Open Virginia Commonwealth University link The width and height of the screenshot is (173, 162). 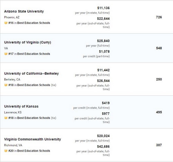tap(33, 139)
